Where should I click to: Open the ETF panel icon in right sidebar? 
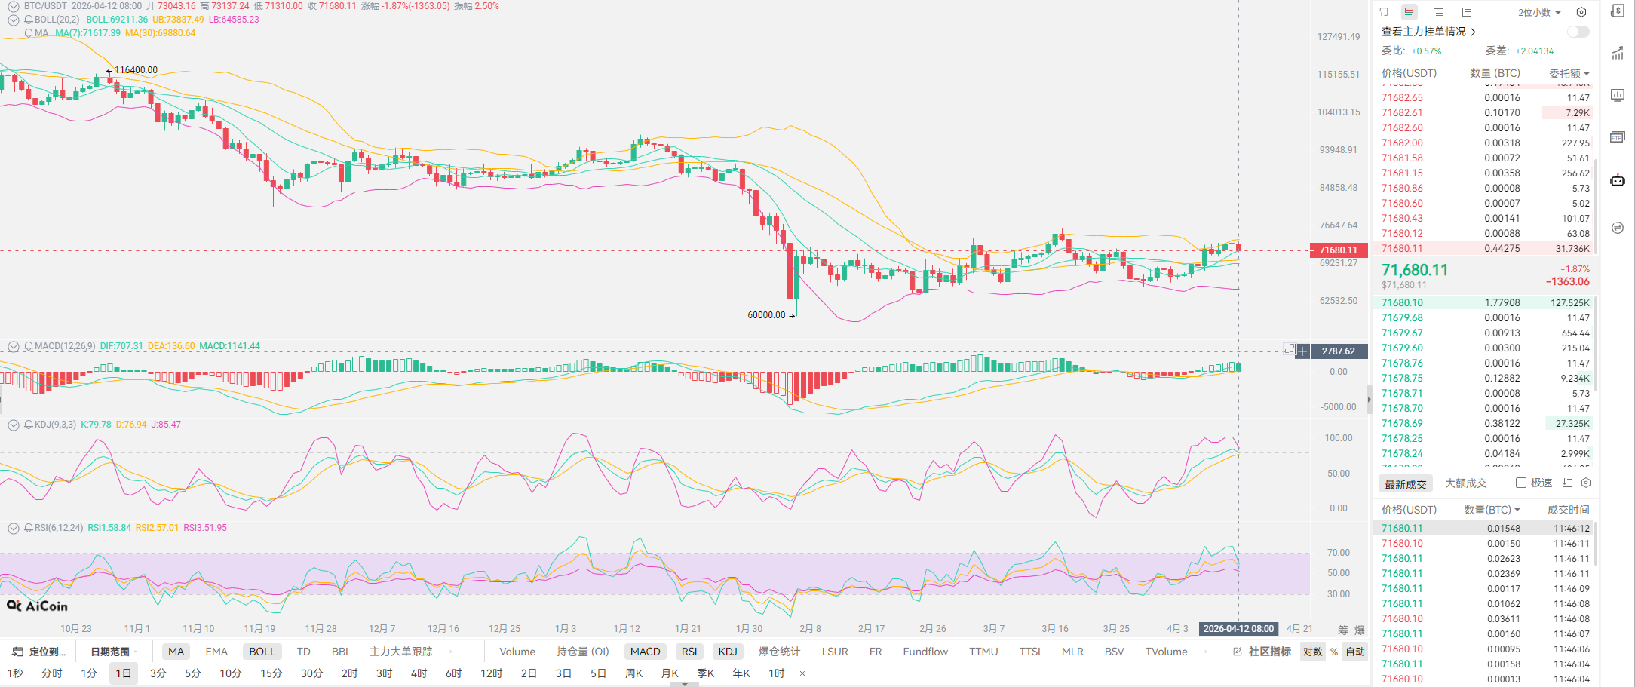tap(1618, 136)
